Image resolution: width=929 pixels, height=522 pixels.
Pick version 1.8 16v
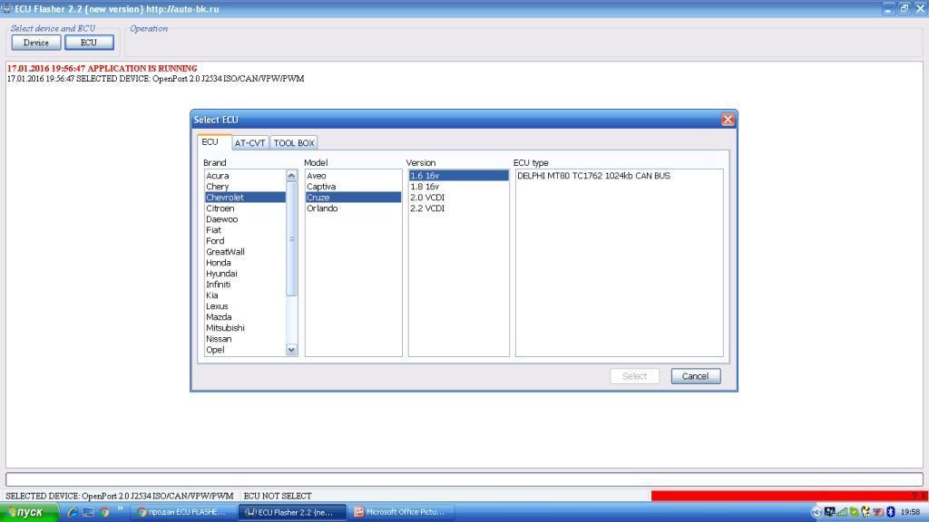[458, 187]
